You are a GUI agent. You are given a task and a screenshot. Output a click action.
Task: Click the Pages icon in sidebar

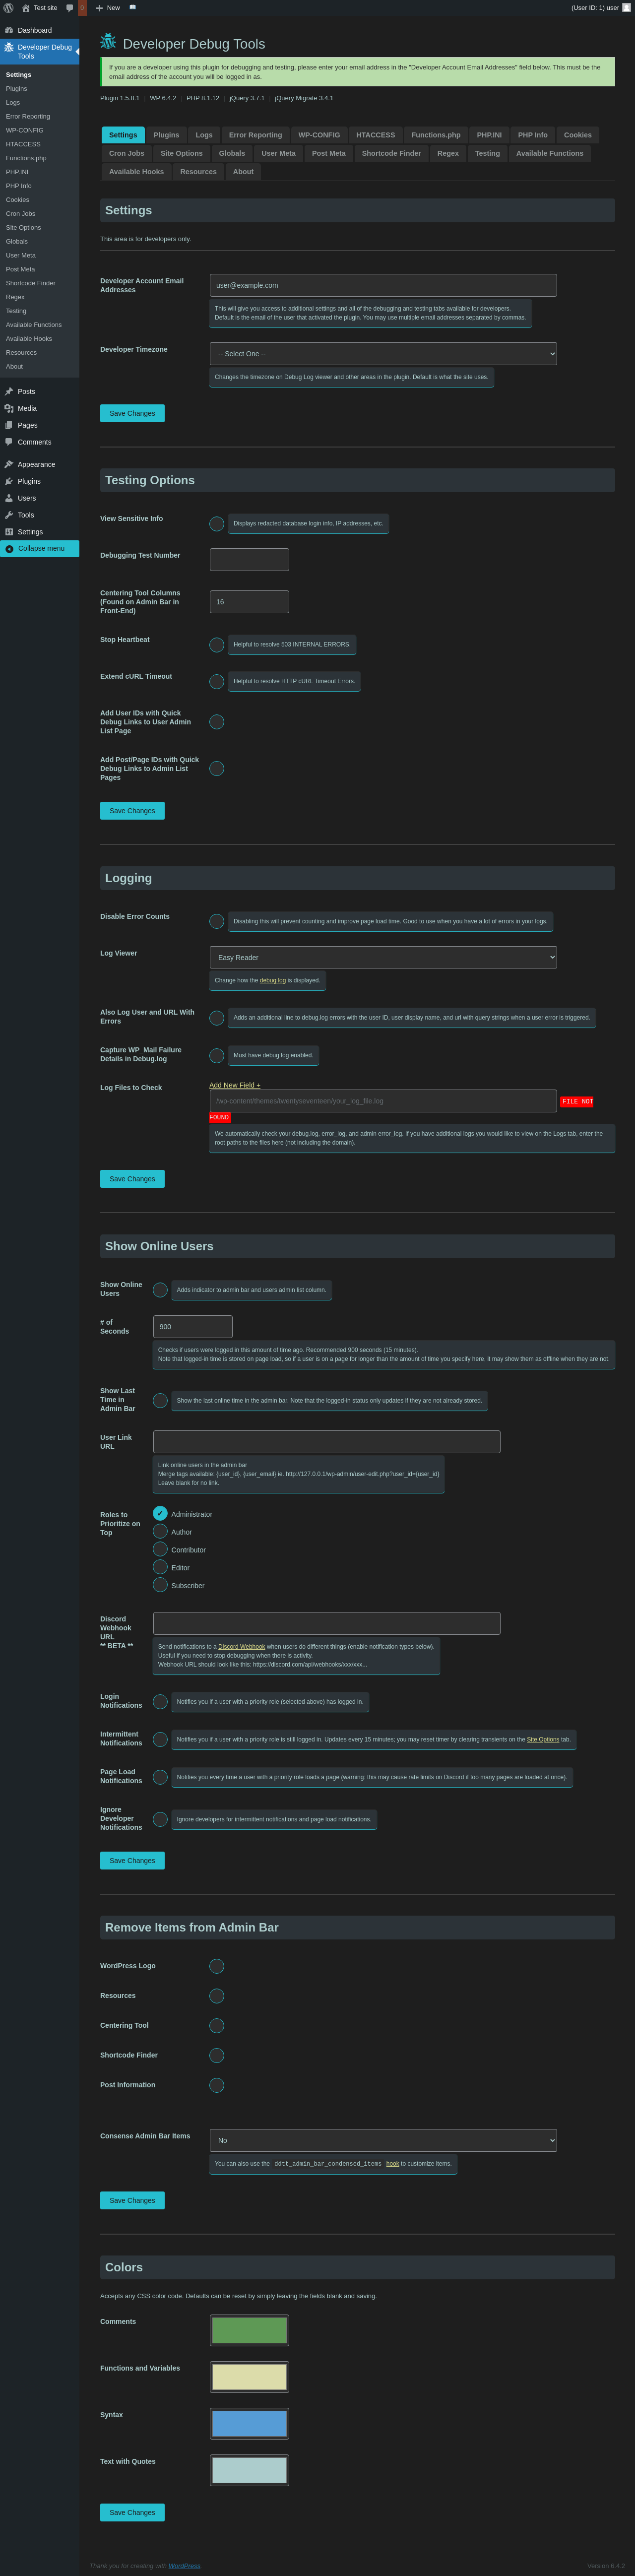point(9,425)
